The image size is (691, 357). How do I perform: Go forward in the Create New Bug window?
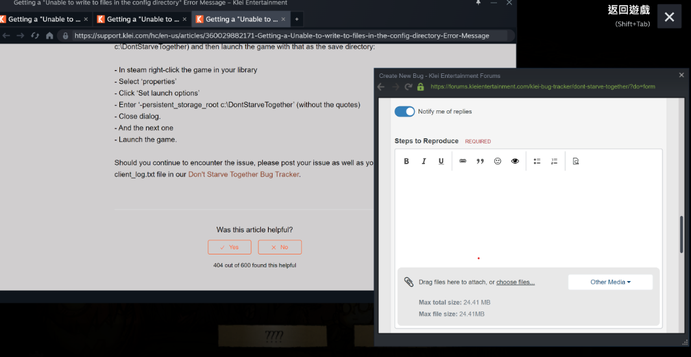(395, 87)
